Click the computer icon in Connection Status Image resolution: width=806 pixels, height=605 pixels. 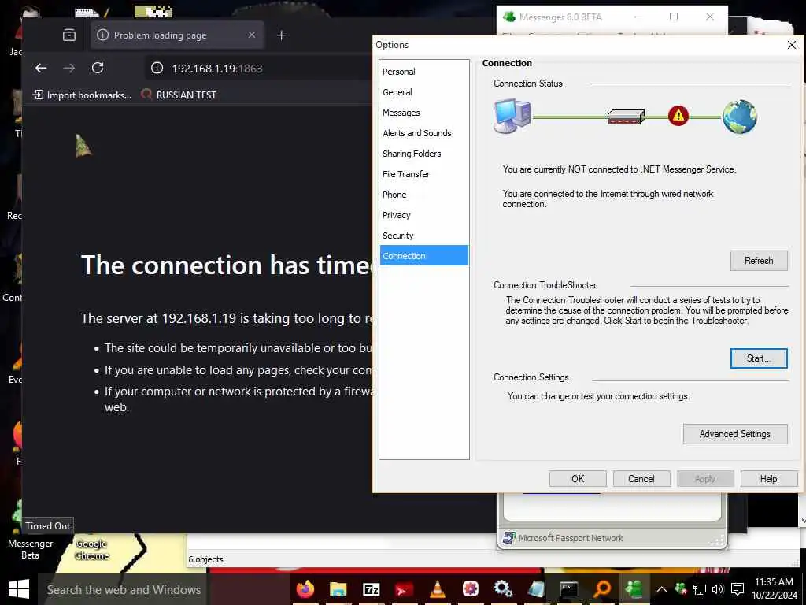[512, 117]
